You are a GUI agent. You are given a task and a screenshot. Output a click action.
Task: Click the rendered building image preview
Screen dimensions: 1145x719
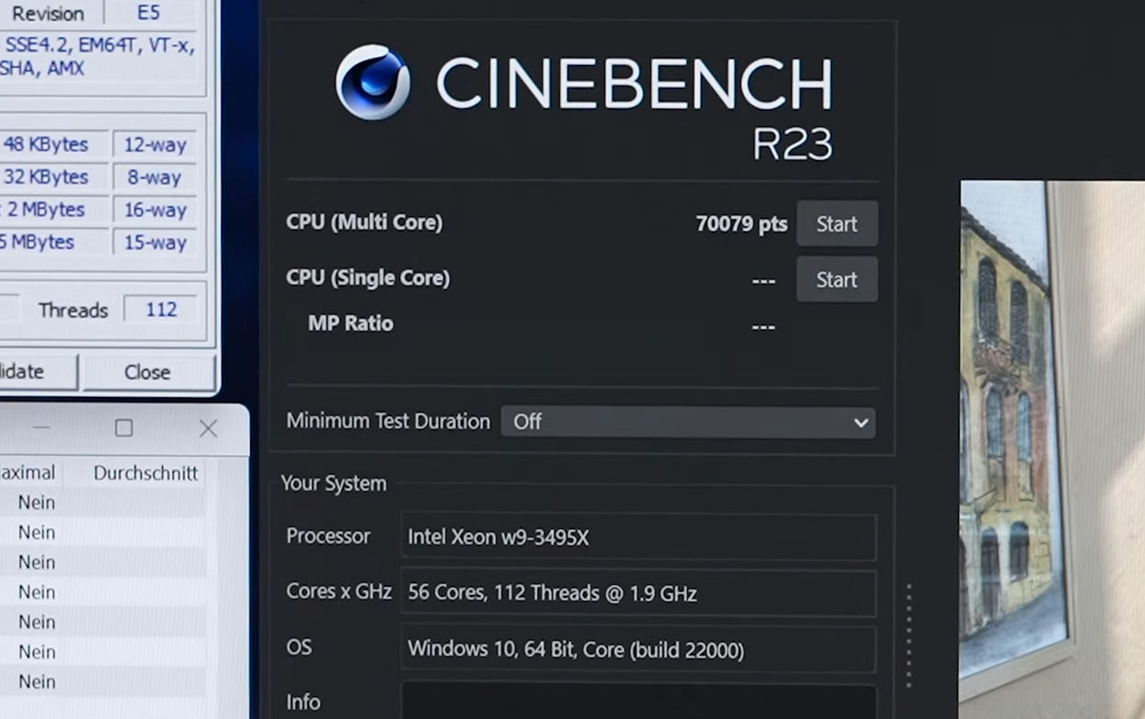(x=1052, y=449)
